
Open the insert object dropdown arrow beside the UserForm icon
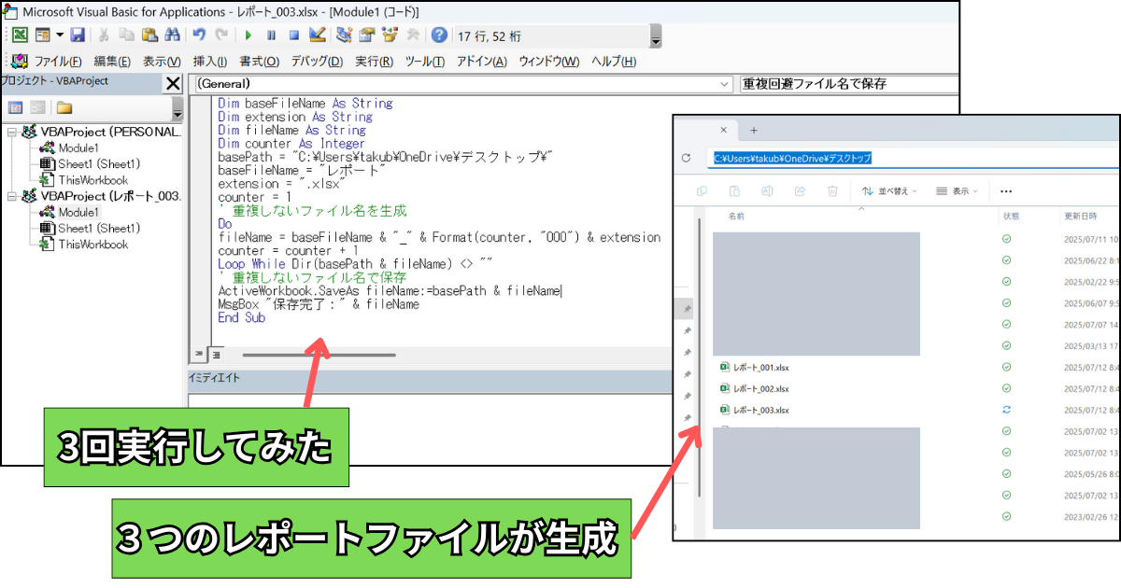(59, 35)
